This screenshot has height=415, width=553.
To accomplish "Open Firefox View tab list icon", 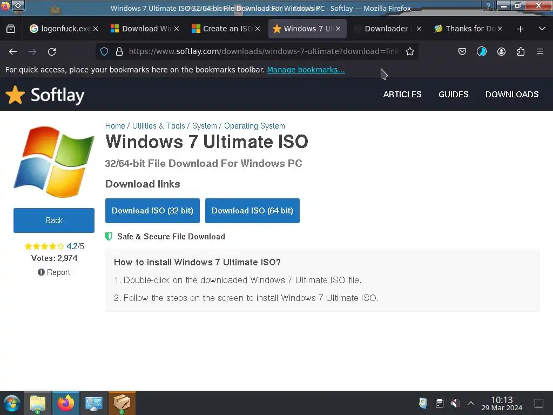I will [11, 29].
